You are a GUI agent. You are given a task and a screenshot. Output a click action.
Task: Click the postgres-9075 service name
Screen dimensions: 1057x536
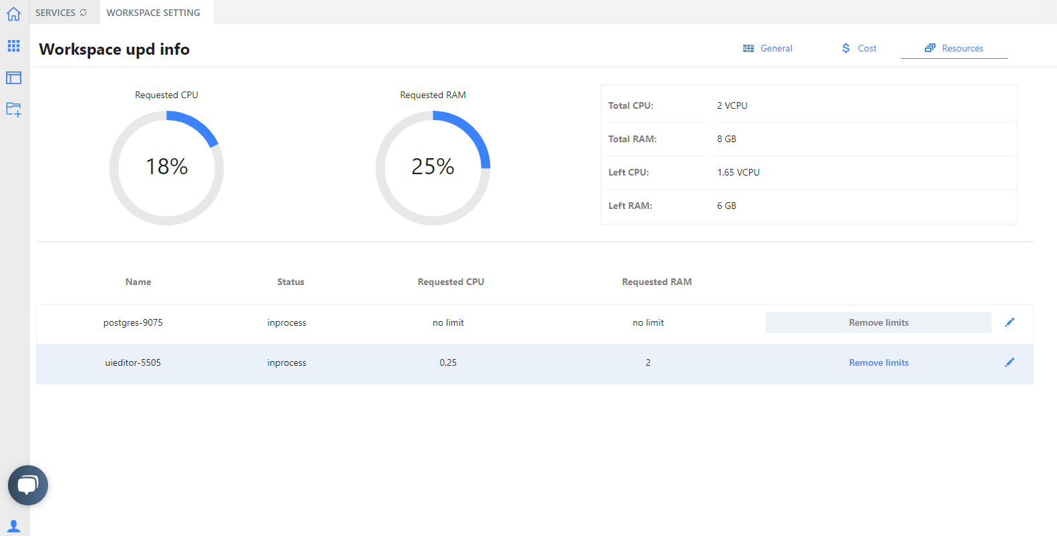coord(133,322)
